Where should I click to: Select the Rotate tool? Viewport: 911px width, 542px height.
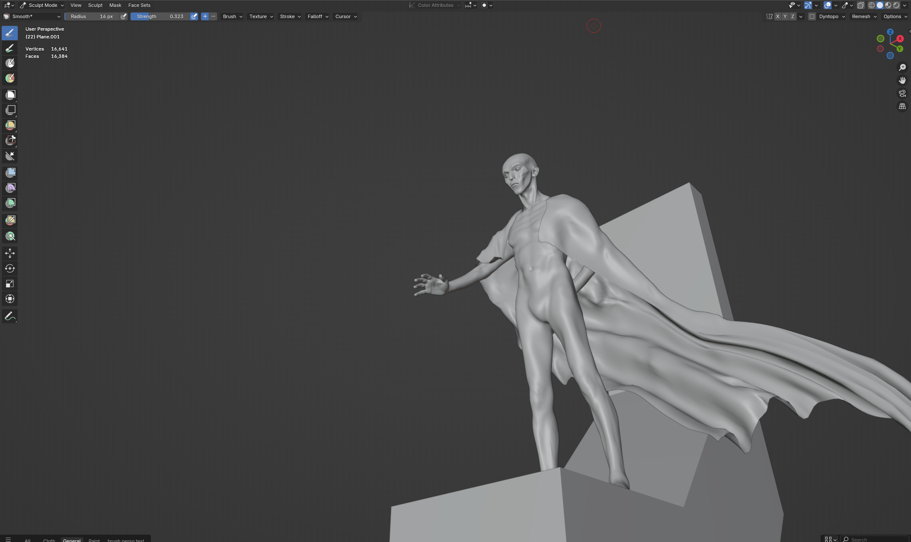click(10, 268)
